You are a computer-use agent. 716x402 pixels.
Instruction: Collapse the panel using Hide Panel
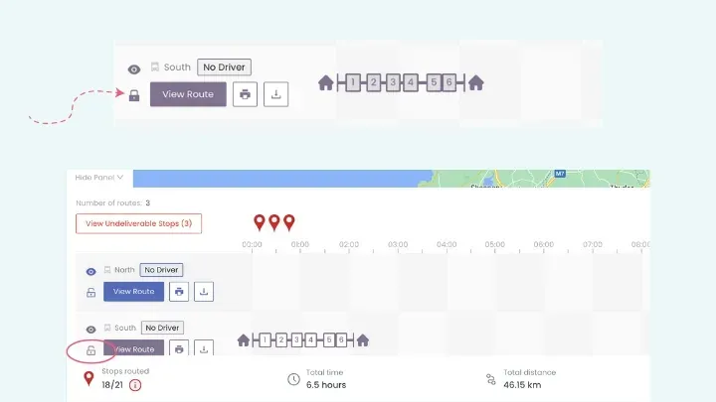pos(99,178)
